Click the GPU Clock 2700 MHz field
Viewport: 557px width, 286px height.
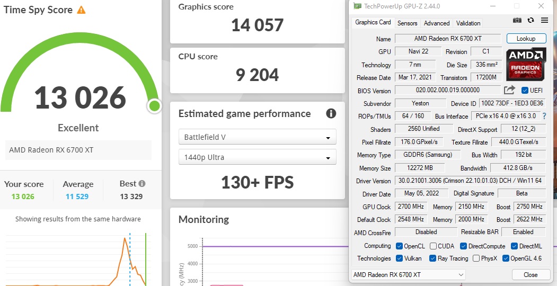(411, 207)
